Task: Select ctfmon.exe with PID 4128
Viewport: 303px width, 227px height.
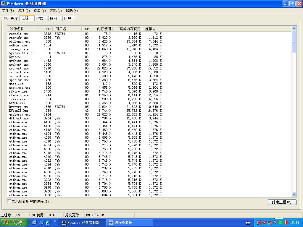Action: (85, 122)
